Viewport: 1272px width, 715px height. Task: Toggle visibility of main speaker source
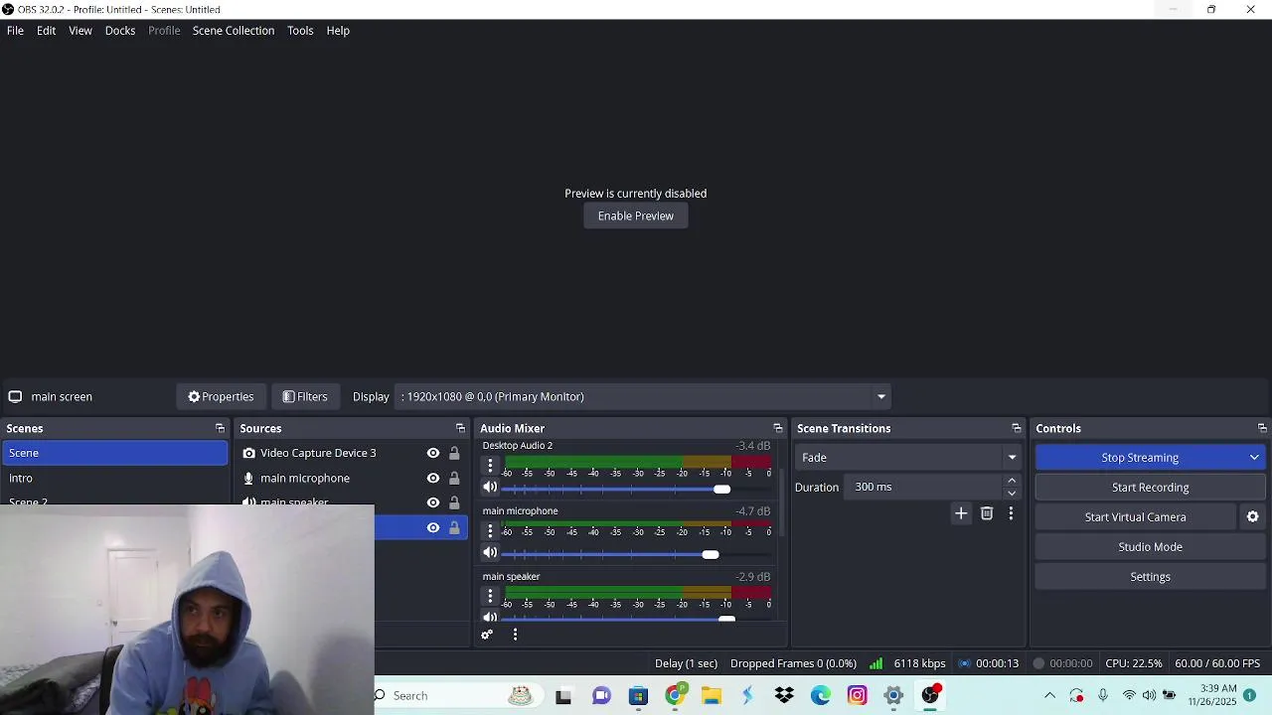(433, 502)
